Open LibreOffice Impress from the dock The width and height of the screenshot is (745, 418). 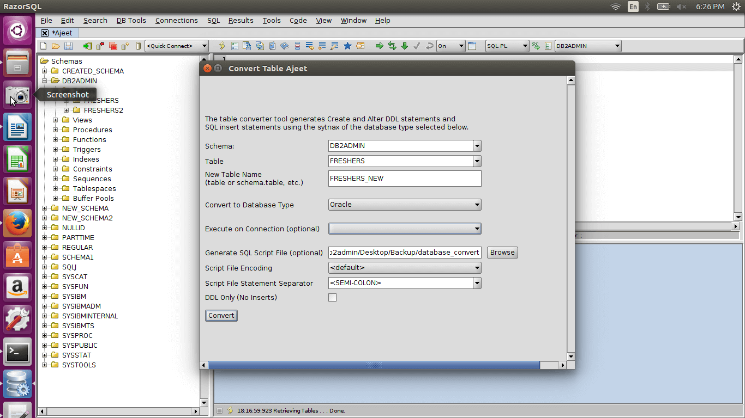(x=18, y=191)
